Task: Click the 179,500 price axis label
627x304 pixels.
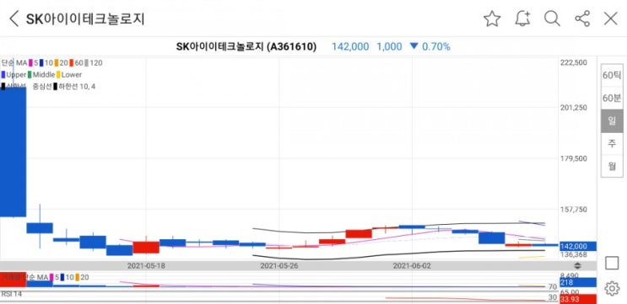Action: [574, 158]
